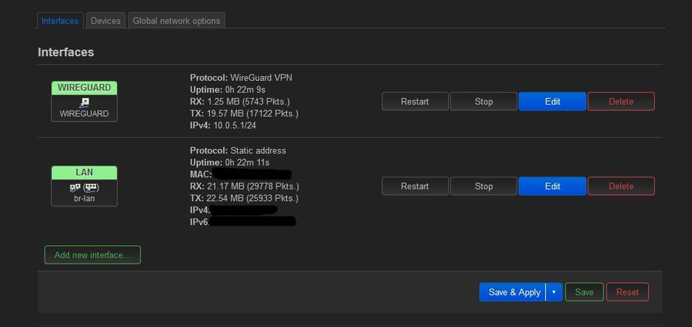The height and width of the screenshot is (327, 692).
Task: Expand the Save & Apply dropdown arrow
Action: (554, 292)
